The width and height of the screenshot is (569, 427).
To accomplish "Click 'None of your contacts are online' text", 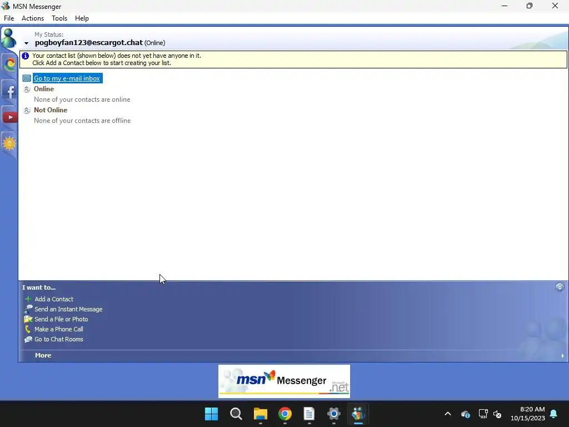I will click(82, 100).
